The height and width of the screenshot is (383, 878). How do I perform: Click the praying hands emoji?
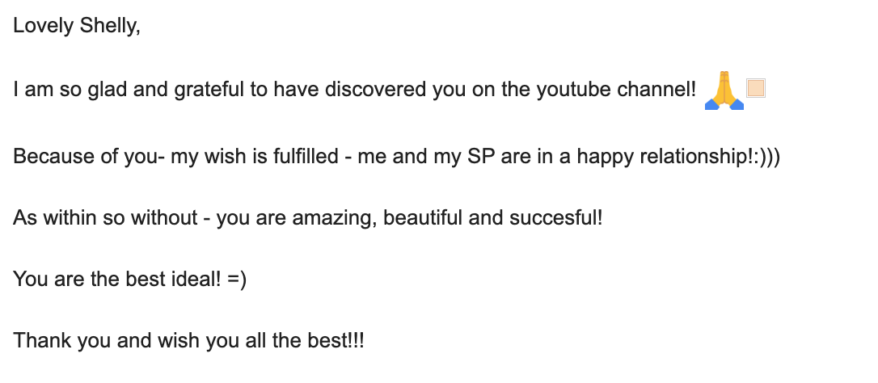pyautogui.click(x=724, y=90)
